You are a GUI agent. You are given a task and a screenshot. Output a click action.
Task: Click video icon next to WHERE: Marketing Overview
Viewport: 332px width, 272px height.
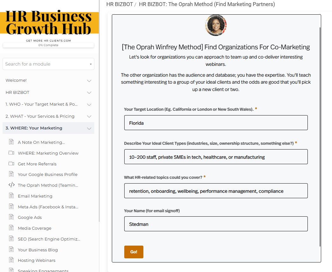pos(11,153)
